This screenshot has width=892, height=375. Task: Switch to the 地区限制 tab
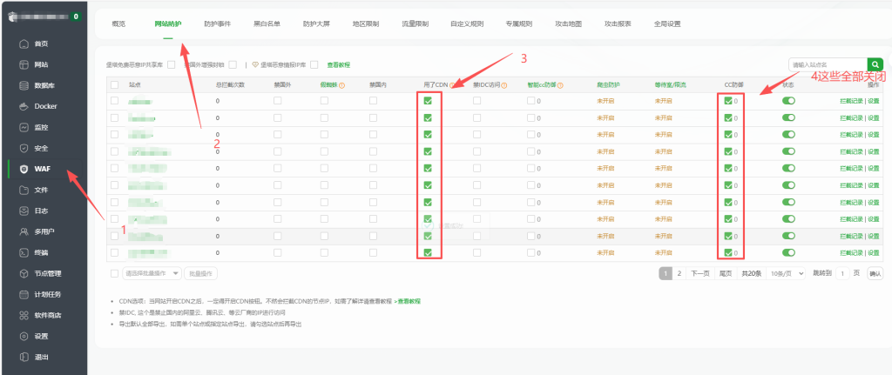point(366,23)
